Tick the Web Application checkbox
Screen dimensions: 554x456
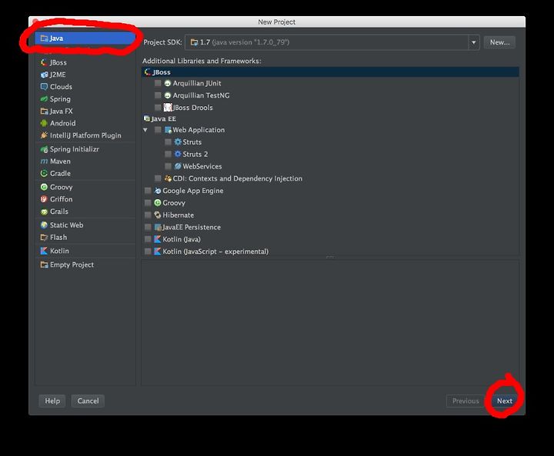(x=158, y=130)
